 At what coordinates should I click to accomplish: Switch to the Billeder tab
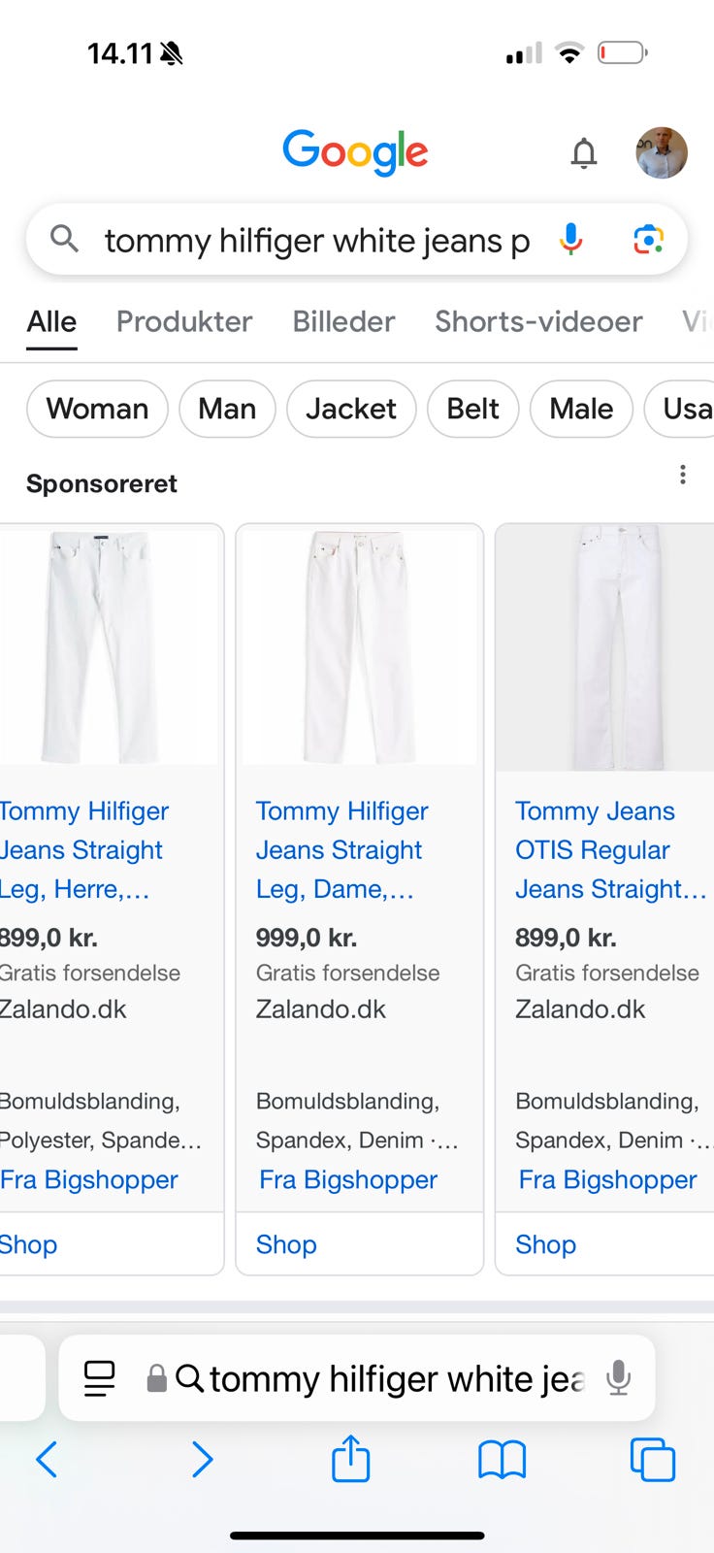(x=343, y=321)
